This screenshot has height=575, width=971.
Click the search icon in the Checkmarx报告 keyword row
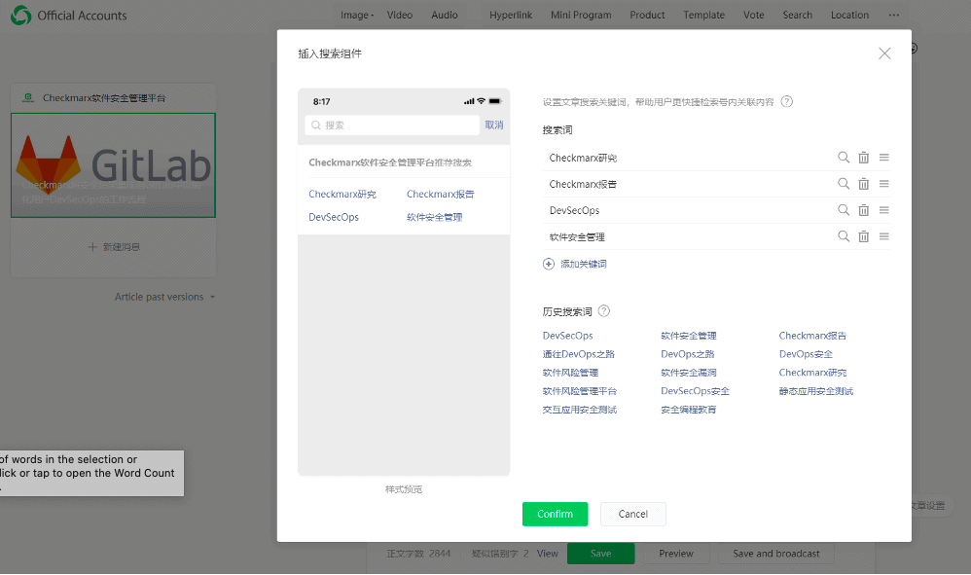844,184
